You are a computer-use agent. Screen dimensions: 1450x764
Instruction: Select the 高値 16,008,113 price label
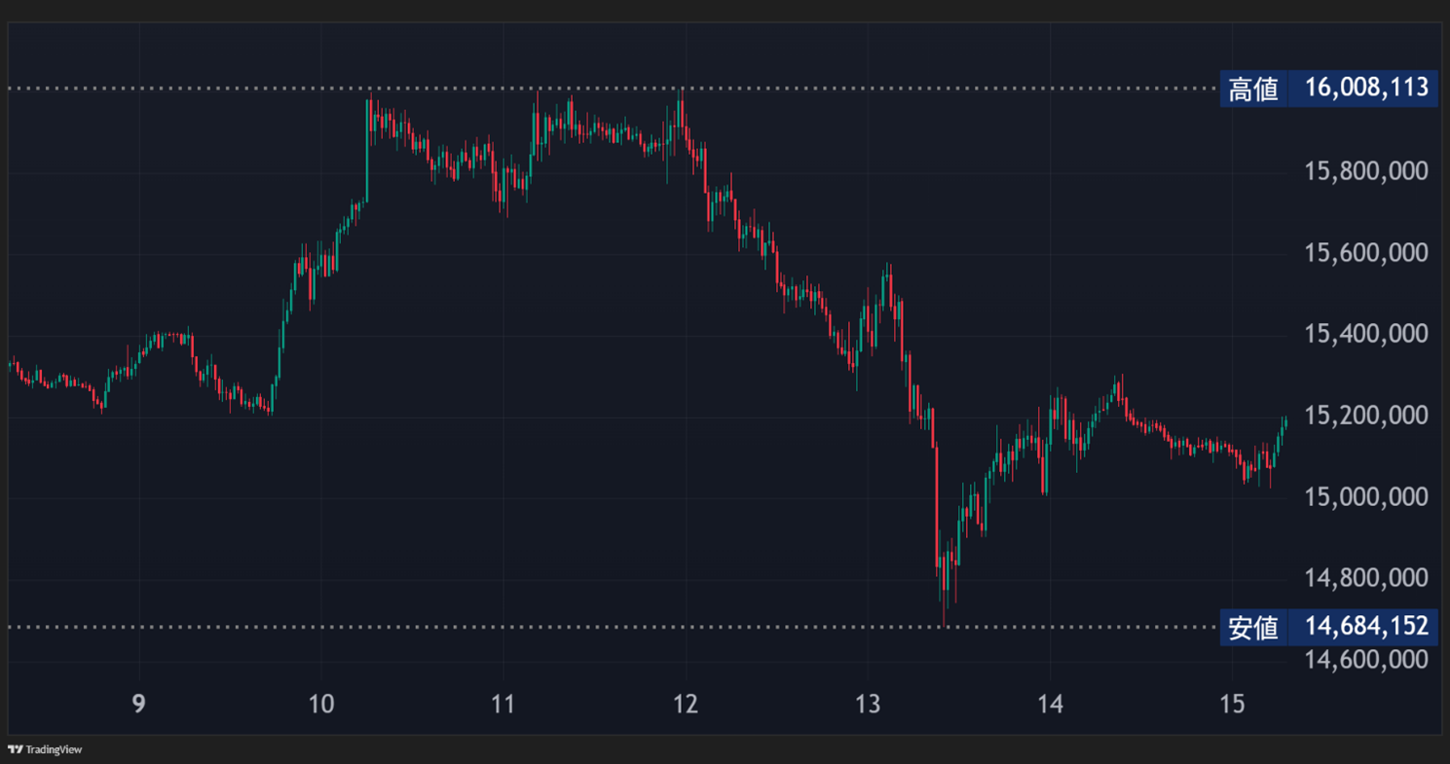point(1328,89)
